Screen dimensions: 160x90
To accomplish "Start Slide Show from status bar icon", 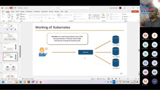I will coord(119,79).
